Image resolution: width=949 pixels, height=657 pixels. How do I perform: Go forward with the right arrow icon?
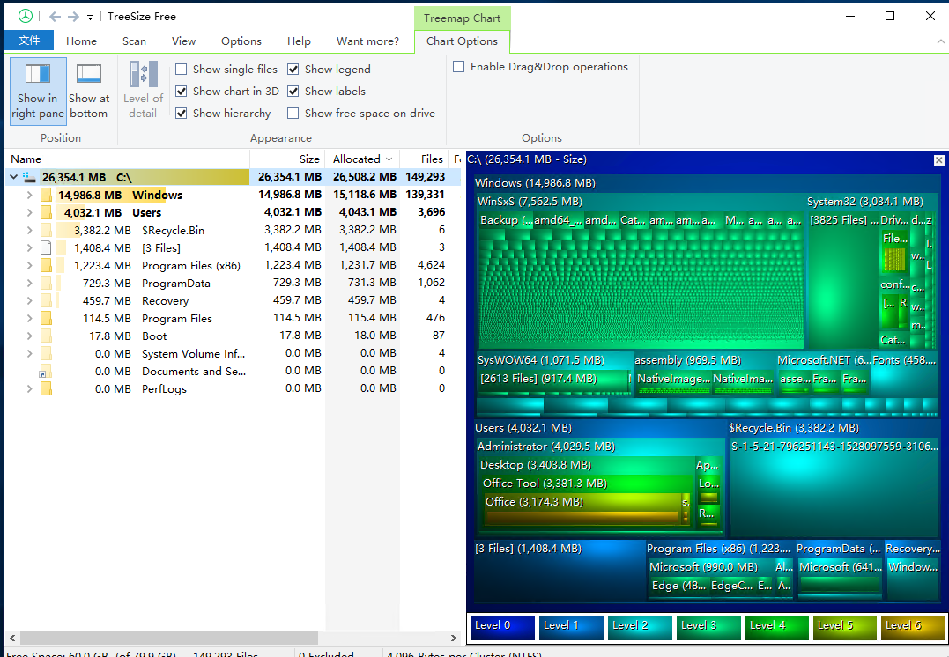[x=73, y=17]
